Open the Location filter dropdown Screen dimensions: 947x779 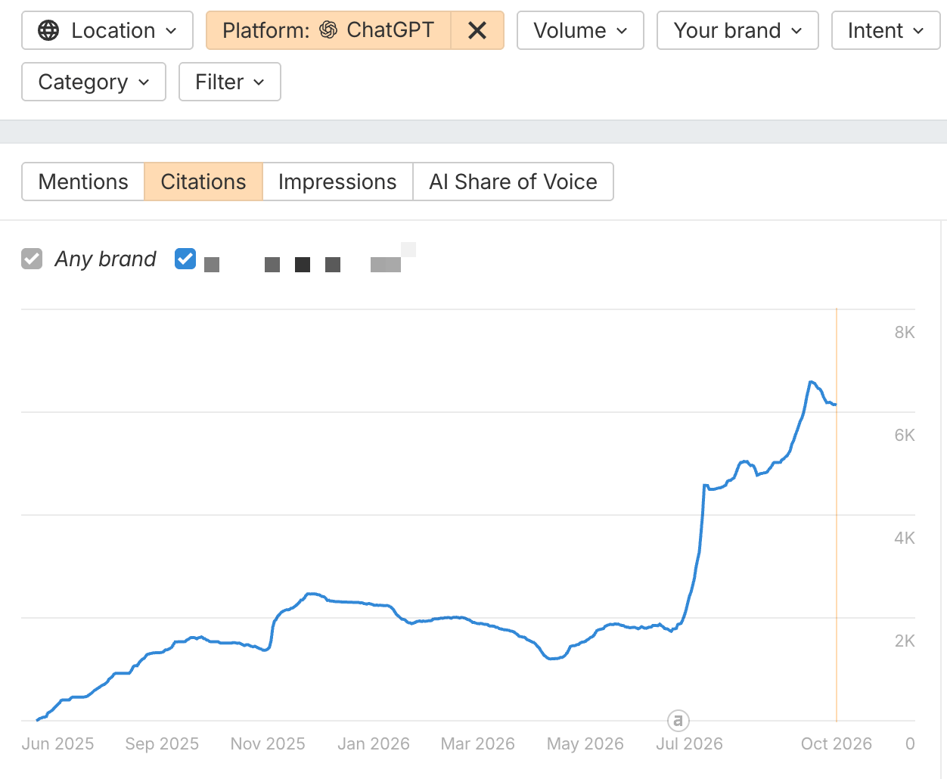[107, 30]
